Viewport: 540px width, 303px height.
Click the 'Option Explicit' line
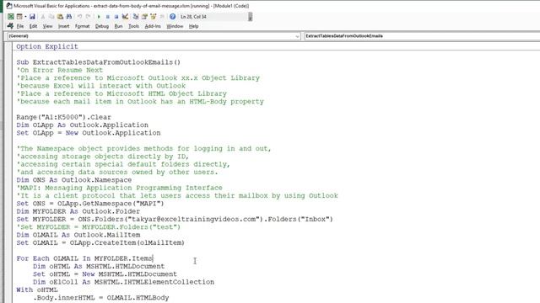click(47, 46)
